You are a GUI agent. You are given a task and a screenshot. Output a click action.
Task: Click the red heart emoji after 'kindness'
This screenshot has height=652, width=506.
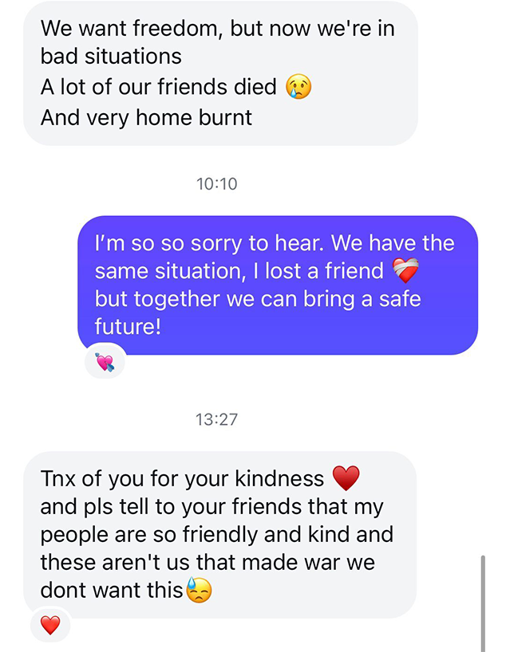tap(346, 477)
